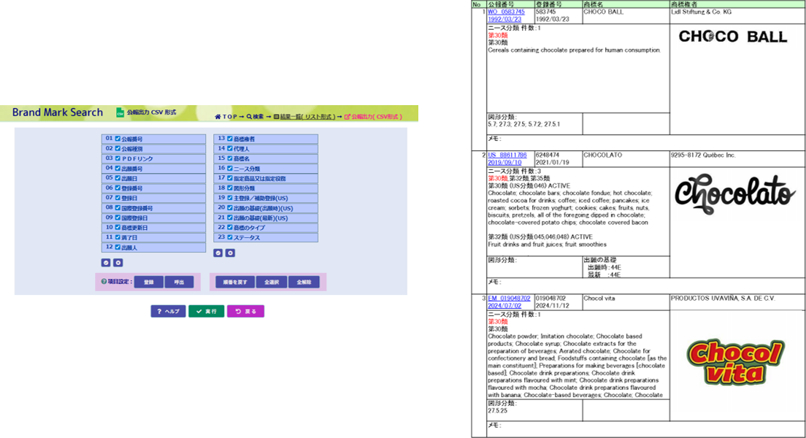Open the US_88611786 publication link
806x438 pixels.
point(507,155)
